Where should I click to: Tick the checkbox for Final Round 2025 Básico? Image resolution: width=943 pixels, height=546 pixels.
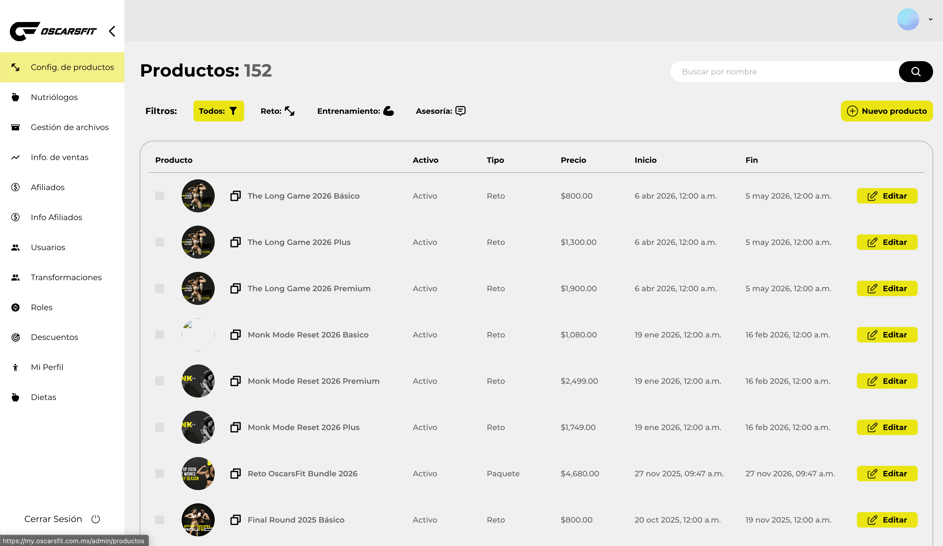pos(159,520)
